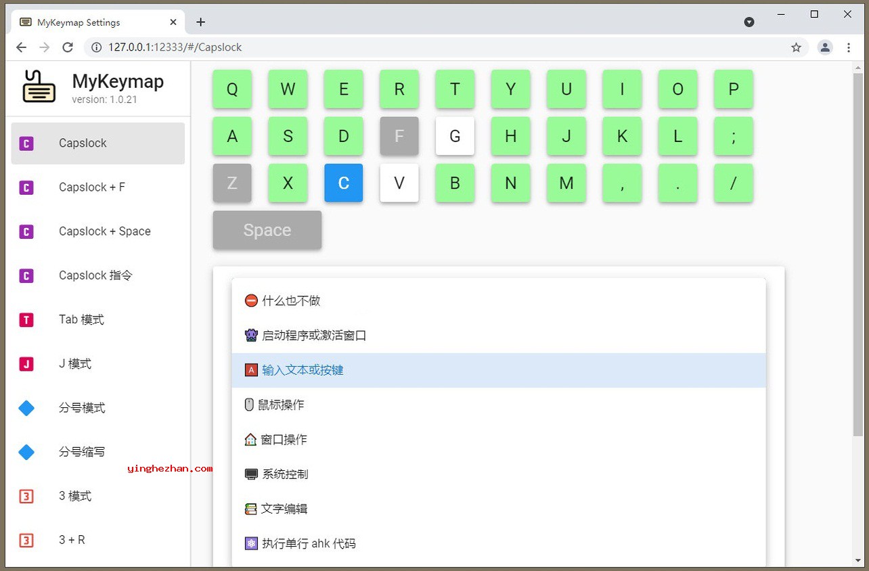The width and height of the screenshot is (869, 571).
Task: Open 3 模式 in the sidebar
Action: (x=98, y=496)
